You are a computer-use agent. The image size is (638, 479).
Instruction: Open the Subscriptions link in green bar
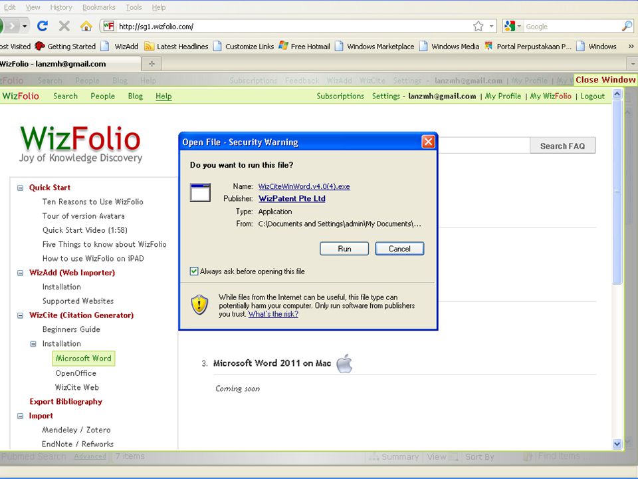pos(340,96)
